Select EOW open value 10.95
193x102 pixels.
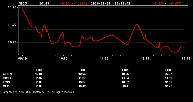(125, 74)
